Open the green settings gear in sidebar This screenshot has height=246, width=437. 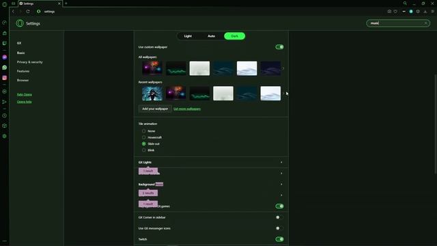pos(5,136)
